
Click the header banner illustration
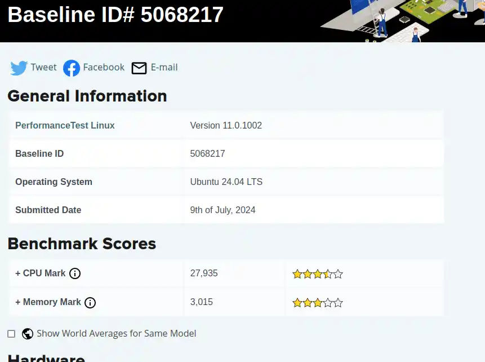pyautogui.click(x=402, y=21)
